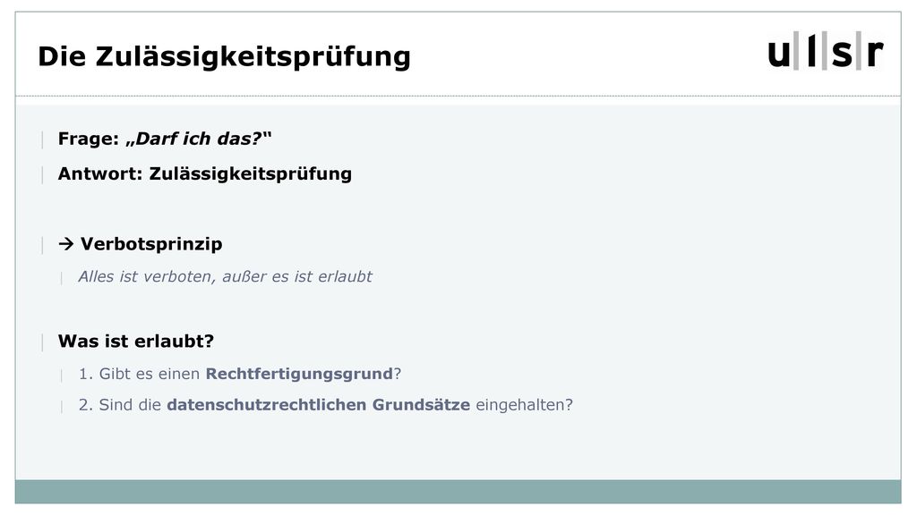The height and width of the screenshot is (515, 917).
Task: Click '2. Sind die' text
Action: (x=120, y=405)
